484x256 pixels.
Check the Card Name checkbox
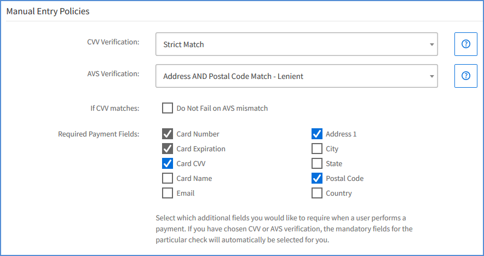pos(168,178)
